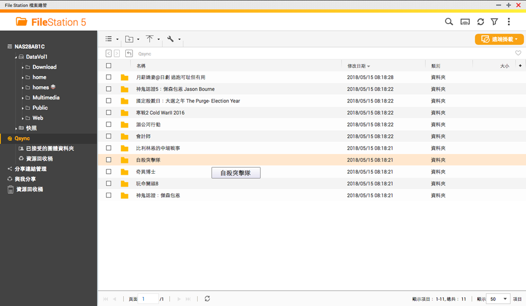Check the box for Jason Bourne folder
The width and height of the screenshot is (526, 306).
tap(109, 89)
